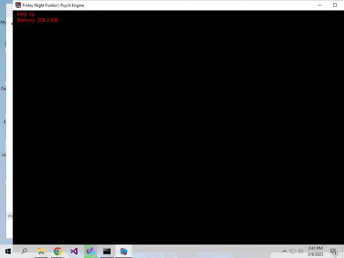Open the Windows Start menu
The width and height of the screenshot is (344, 258).
[x=8, y=251]
